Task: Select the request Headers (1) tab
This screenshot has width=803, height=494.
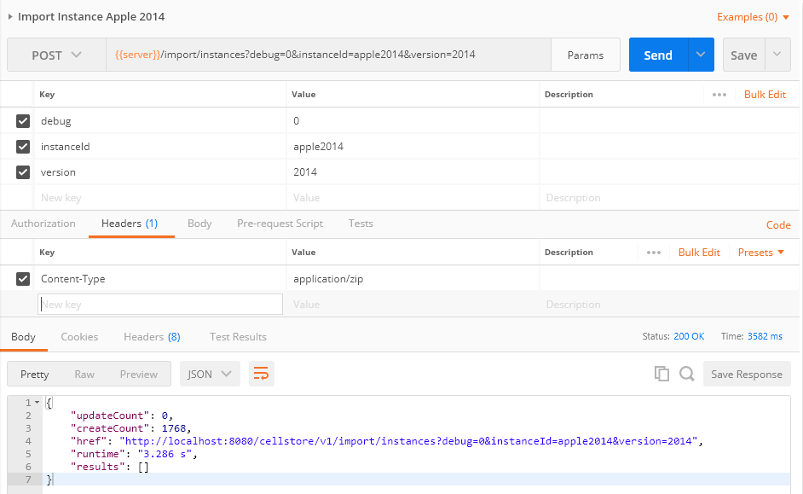Action: [x=130, y=224]
